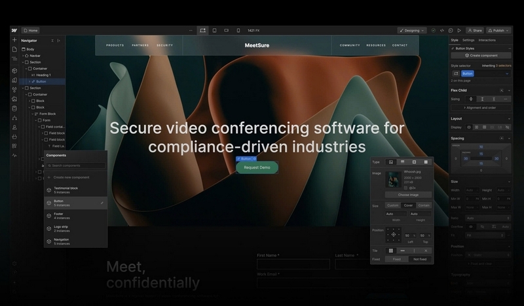524x306 pixels.
Task: Click Create new component
Action: (x=71, y=177)
